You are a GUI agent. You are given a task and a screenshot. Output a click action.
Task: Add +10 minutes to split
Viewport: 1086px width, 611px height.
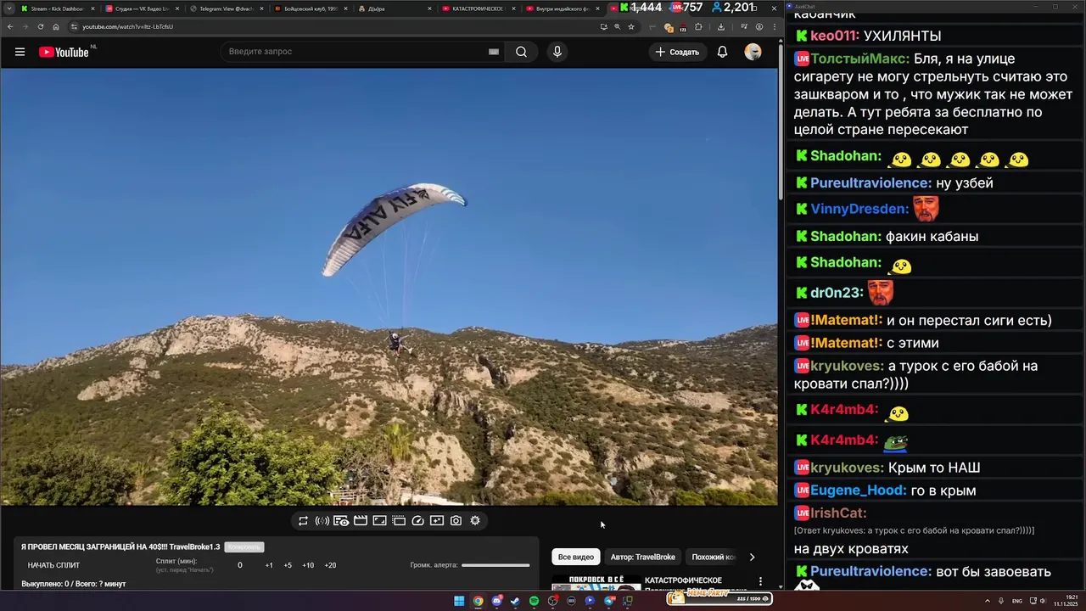click(308, 565)
